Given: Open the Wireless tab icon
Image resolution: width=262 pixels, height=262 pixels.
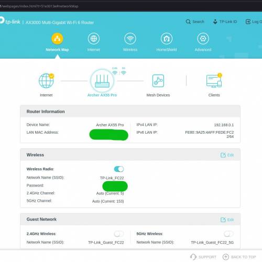Looking at the screenshot, I should (130, 39).
